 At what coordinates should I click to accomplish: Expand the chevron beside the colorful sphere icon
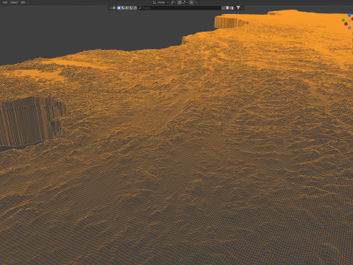(x=110, y=8)
